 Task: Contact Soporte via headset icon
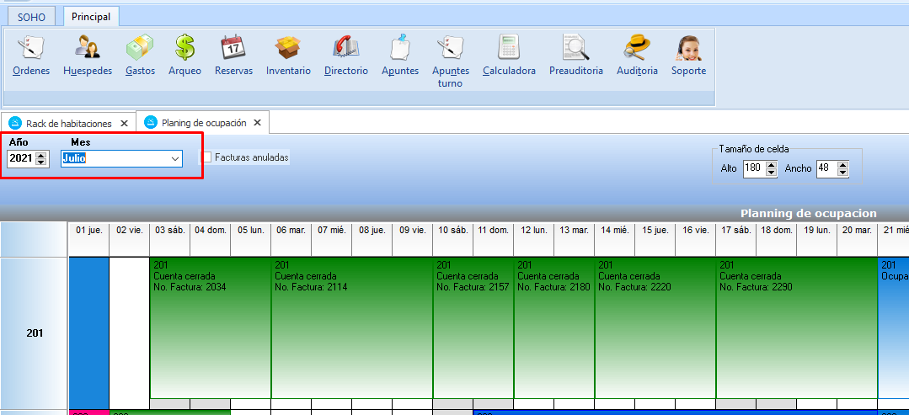[x=688, y=56]
